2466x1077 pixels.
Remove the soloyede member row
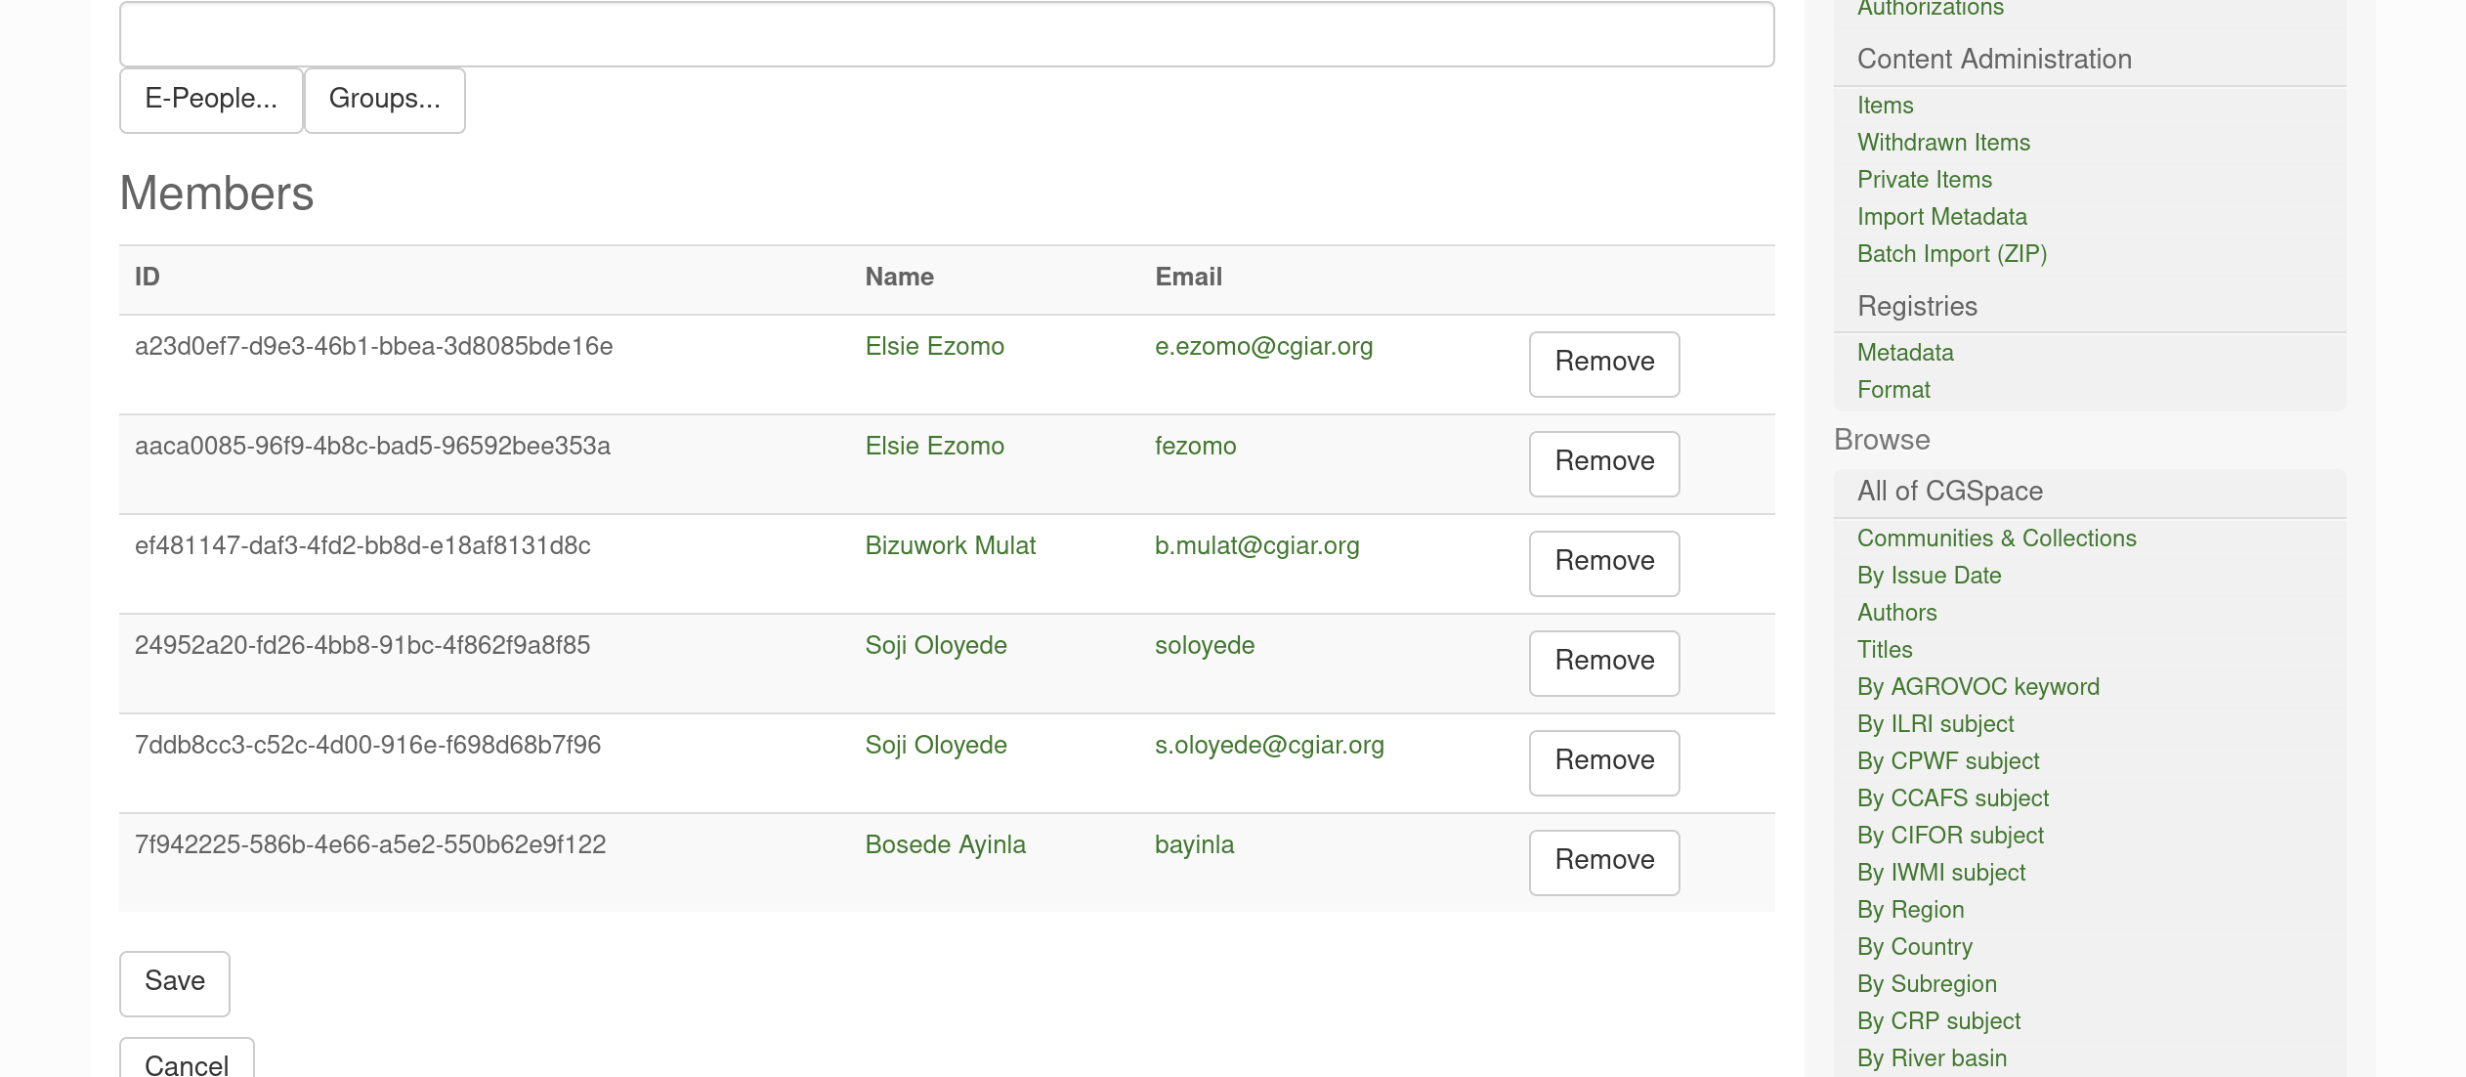[x=1604, y=663]
